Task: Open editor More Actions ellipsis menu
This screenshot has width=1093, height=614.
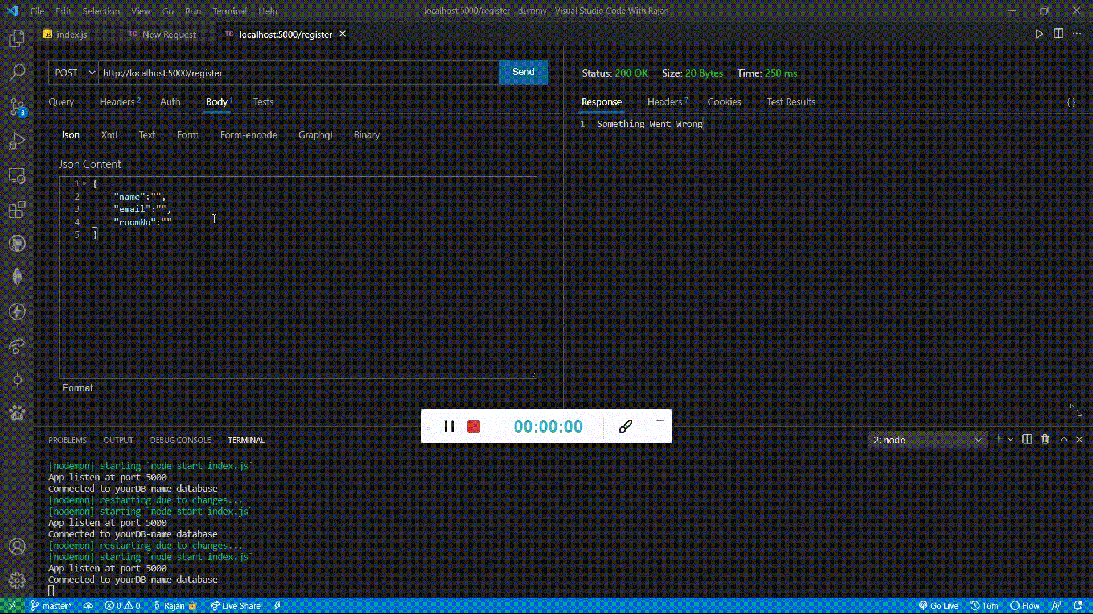Action: point(1076,34)
